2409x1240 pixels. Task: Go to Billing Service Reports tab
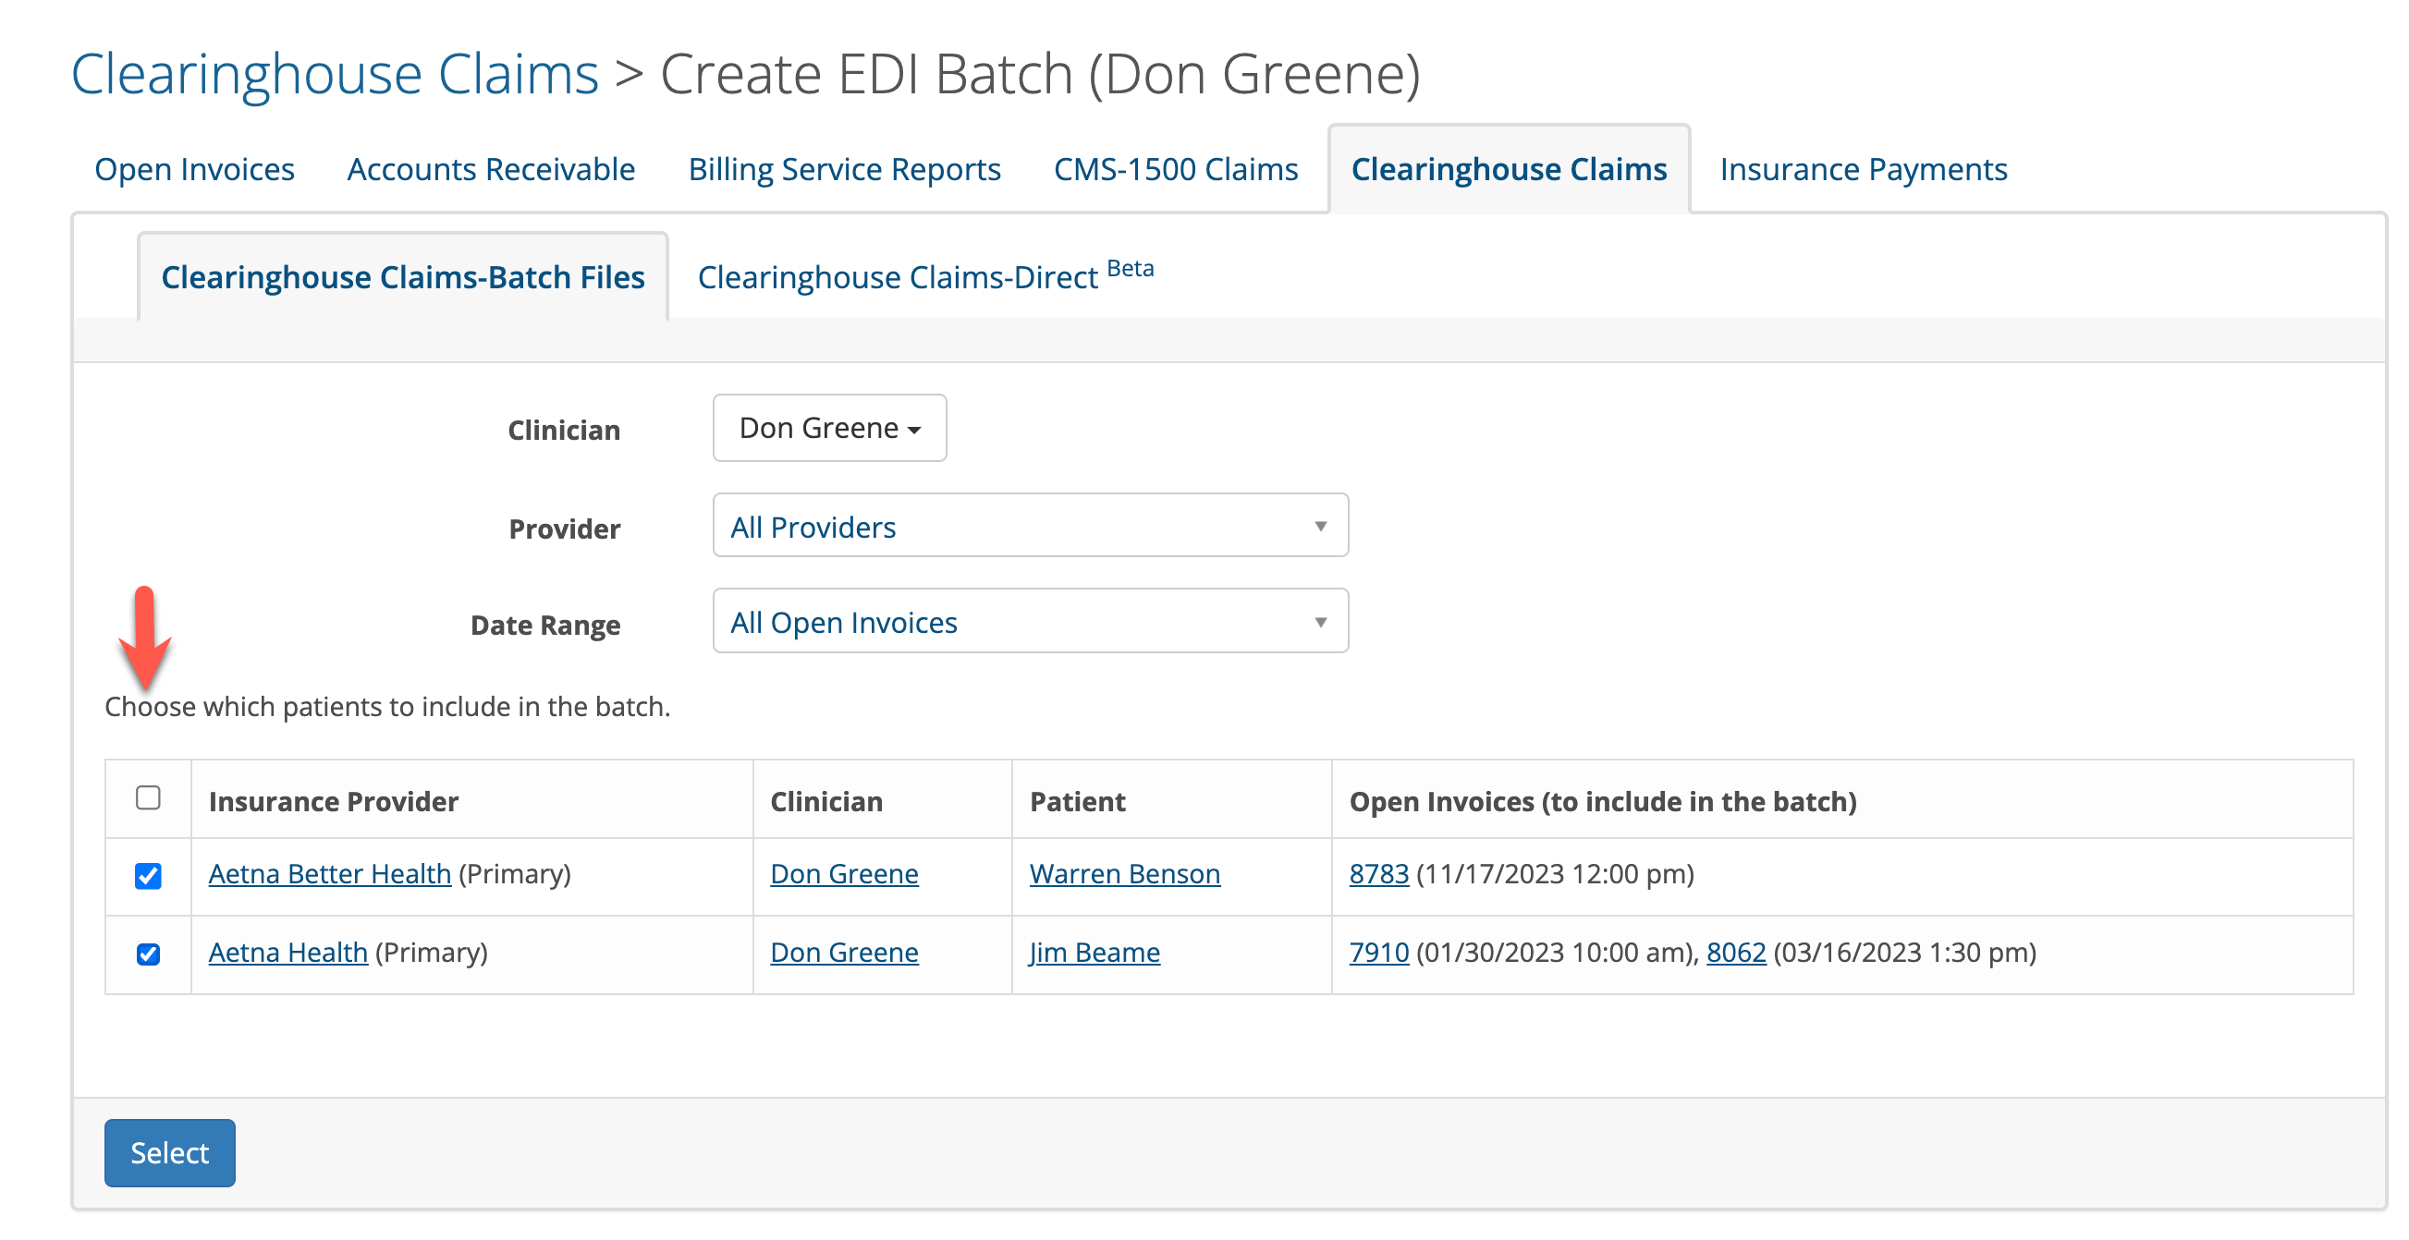pyautogui.click(x=844, y=169)
